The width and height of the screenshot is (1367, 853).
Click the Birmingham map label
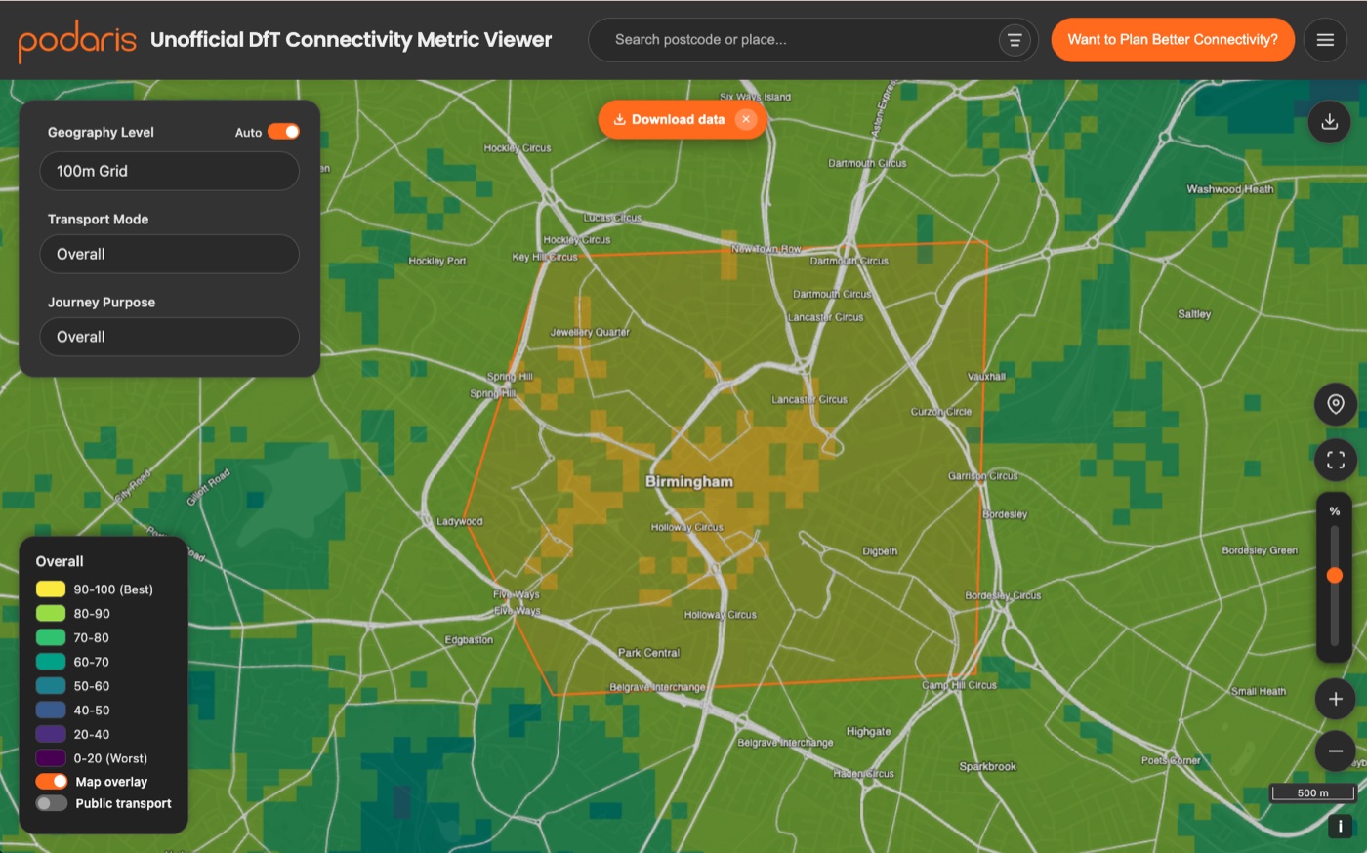tap(689, 481)
